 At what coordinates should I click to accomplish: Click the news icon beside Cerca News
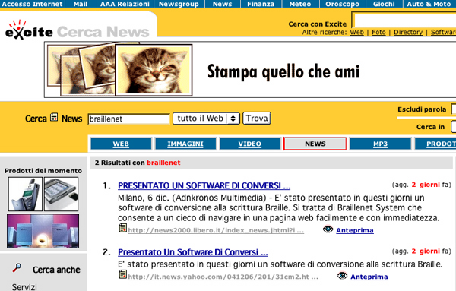point(54,117)
